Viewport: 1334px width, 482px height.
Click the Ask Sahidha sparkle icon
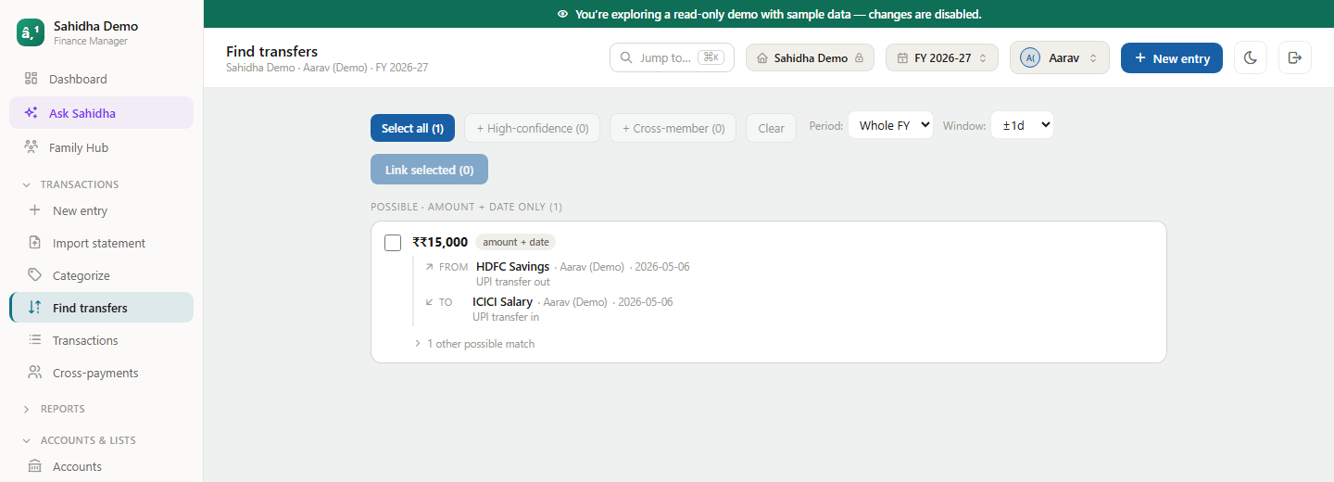pos(31,113)
